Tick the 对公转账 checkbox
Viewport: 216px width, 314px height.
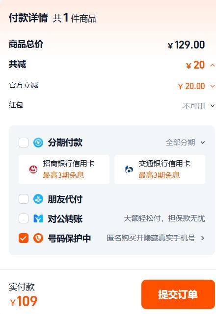(x=24, y=218)
